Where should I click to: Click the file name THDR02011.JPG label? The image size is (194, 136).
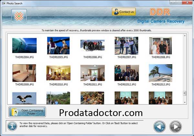point(93,84)
